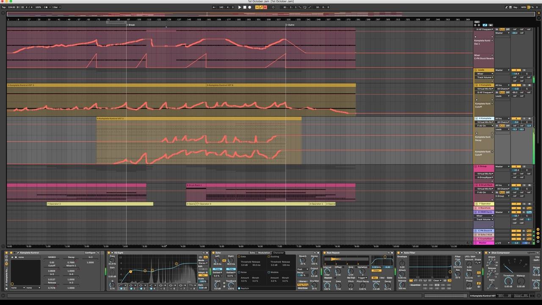The image size is (542, 305).
Task: Toggle the metronome icon in the toolbar
Action: 45,7
